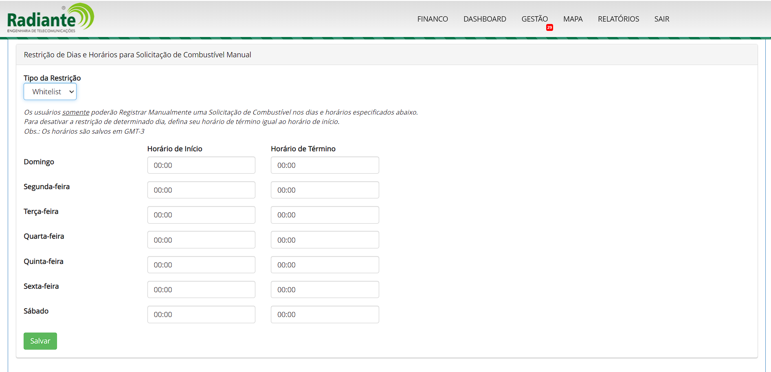Click Domingo start time field
771x372 pixels.
pos(201,165)
